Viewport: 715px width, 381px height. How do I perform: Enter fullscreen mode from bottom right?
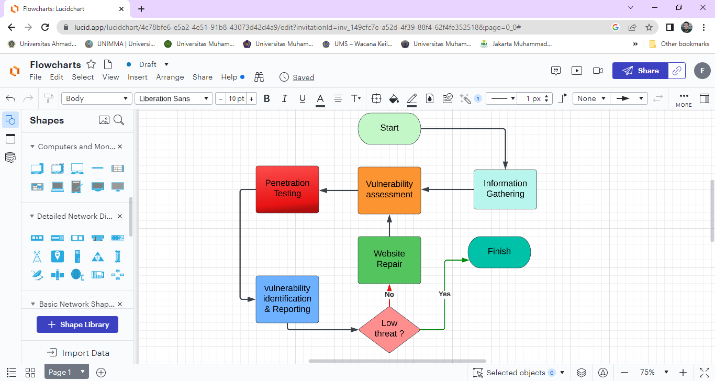click(x=704, y=373)
